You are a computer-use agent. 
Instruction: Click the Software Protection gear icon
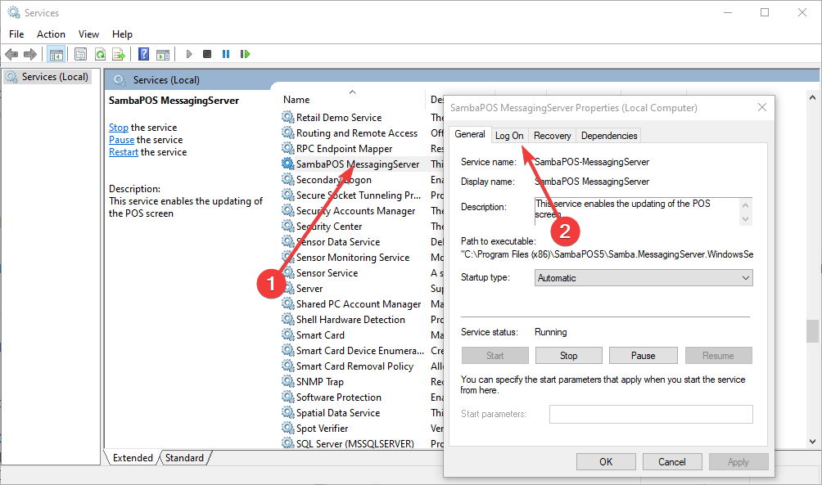[x=288, y=397]
